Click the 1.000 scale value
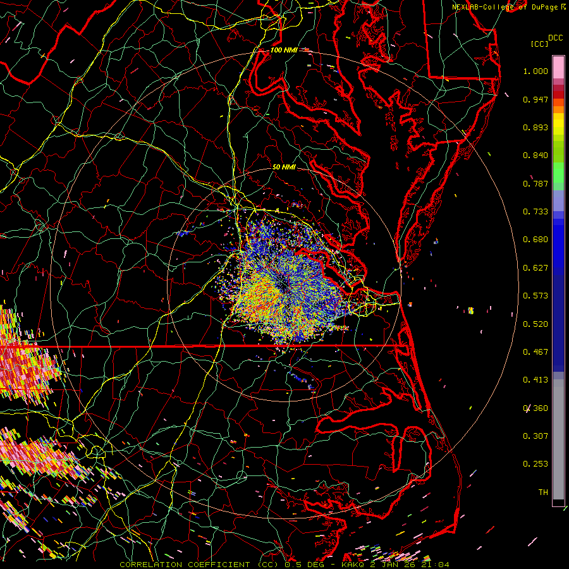 pos(535,71)
